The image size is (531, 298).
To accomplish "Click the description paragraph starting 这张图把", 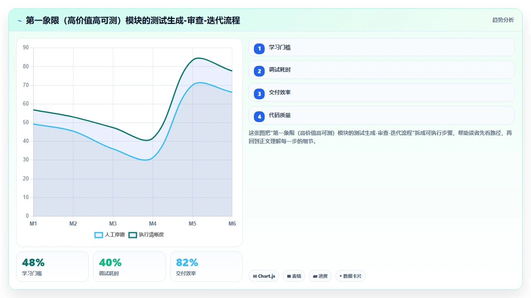I will point(380,137).
